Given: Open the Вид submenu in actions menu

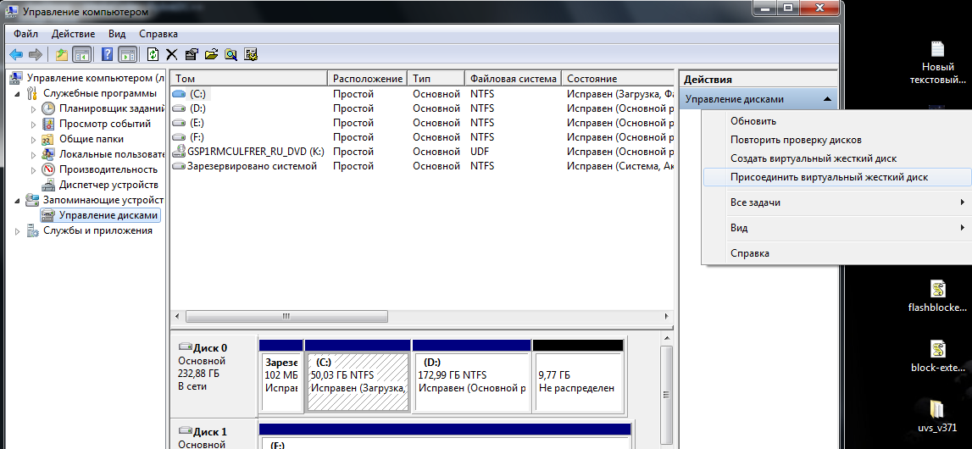Looking at the screenshot, I should coord(836,228).
